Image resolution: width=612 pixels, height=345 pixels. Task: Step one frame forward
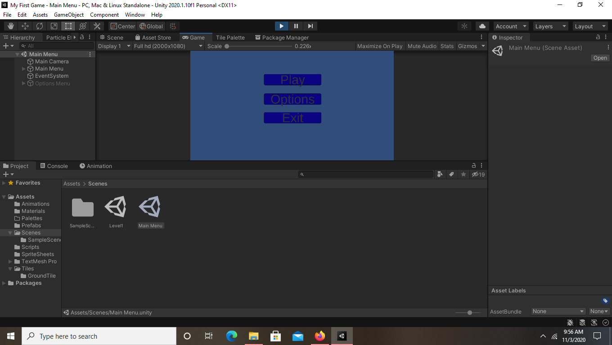(310, 26)
